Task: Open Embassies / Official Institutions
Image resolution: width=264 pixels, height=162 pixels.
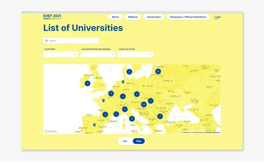Action: [x=188, y=17]
